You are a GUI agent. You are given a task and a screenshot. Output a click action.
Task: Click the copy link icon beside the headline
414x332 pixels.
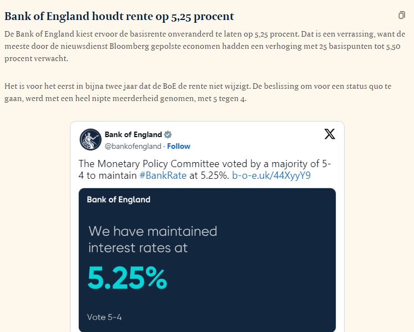(x=402, y=16)
